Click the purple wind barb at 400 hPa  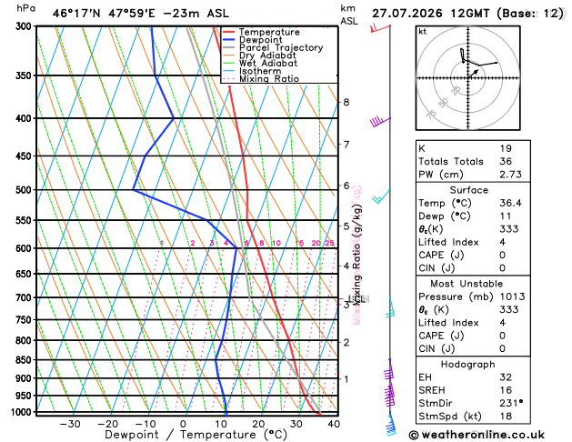click(380, 122)
